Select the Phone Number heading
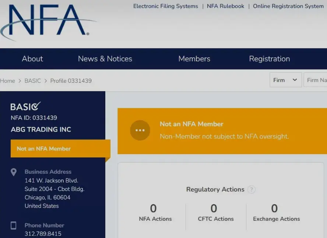 coord(44,225)
